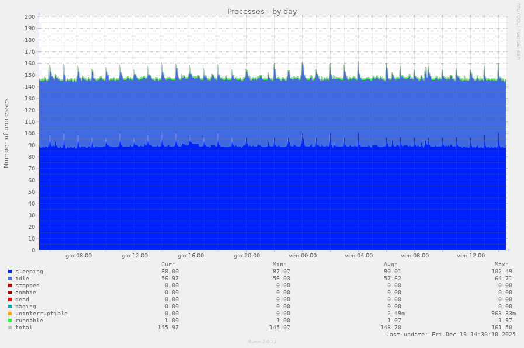Select the red stopped legend swatch
The image size is (524, 348).
tap(10, 286)
